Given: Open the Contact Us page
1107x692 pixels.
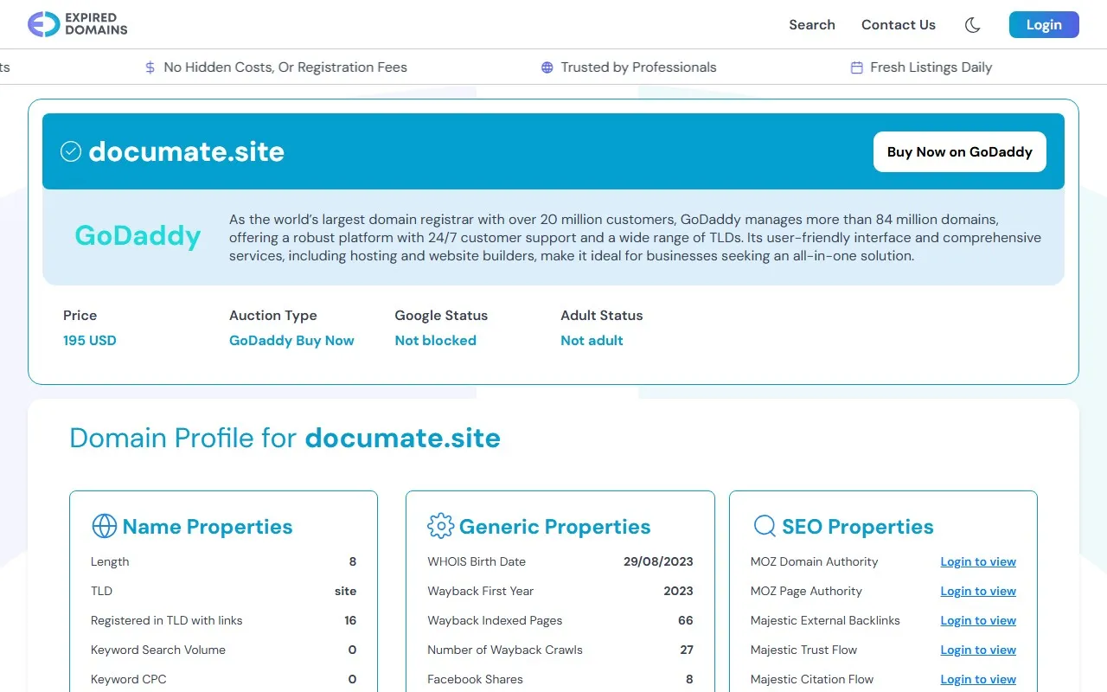Looking at the screenshot, I should [x=899, y=25].
